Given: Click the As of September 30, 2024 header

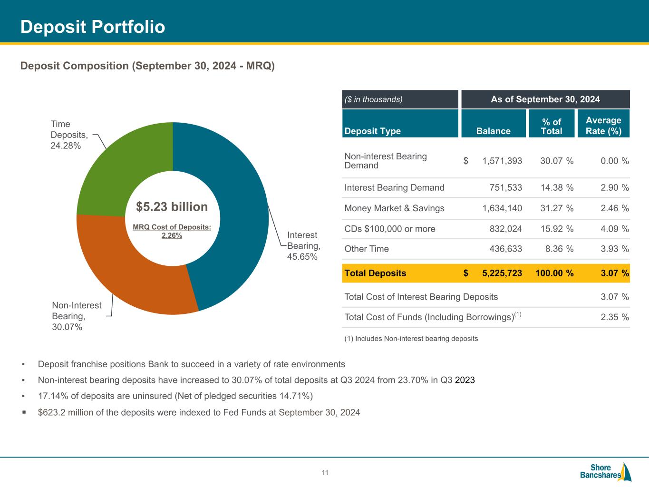Looking at the screenshot, I should tap(545, 99).
